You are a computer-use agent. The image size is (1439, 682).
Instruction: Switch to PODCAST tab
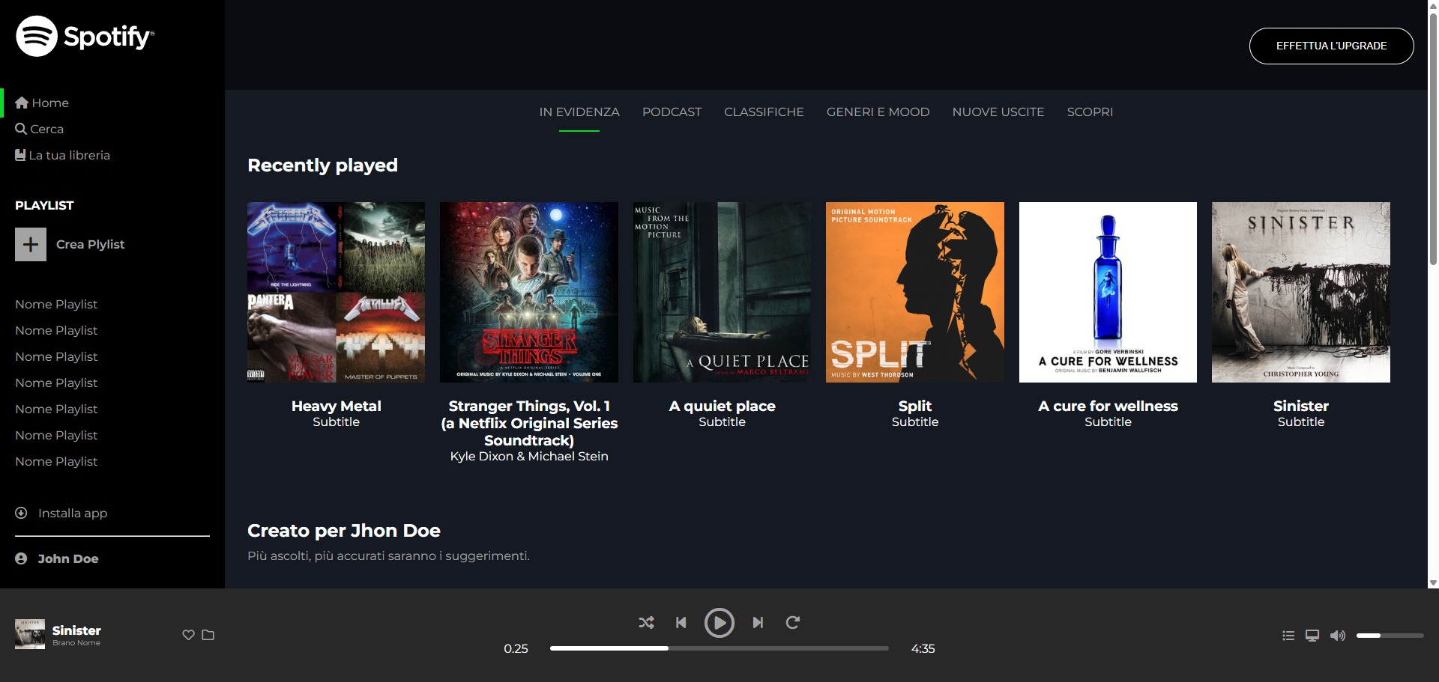tap(672, 112)
